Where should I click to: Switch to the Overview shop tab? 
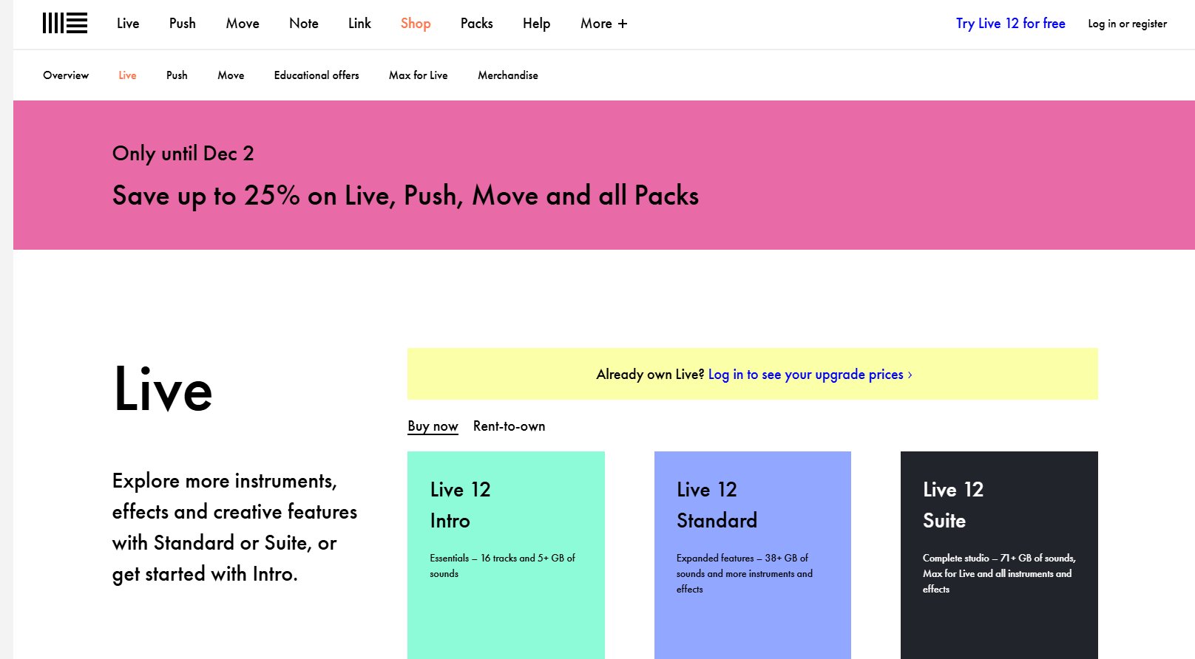pos(66,75)
